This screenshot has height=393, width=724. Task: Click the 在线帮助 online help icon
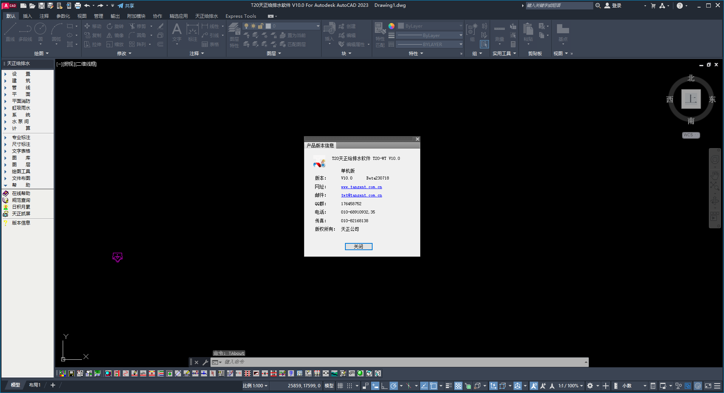[x=6, y=193]
